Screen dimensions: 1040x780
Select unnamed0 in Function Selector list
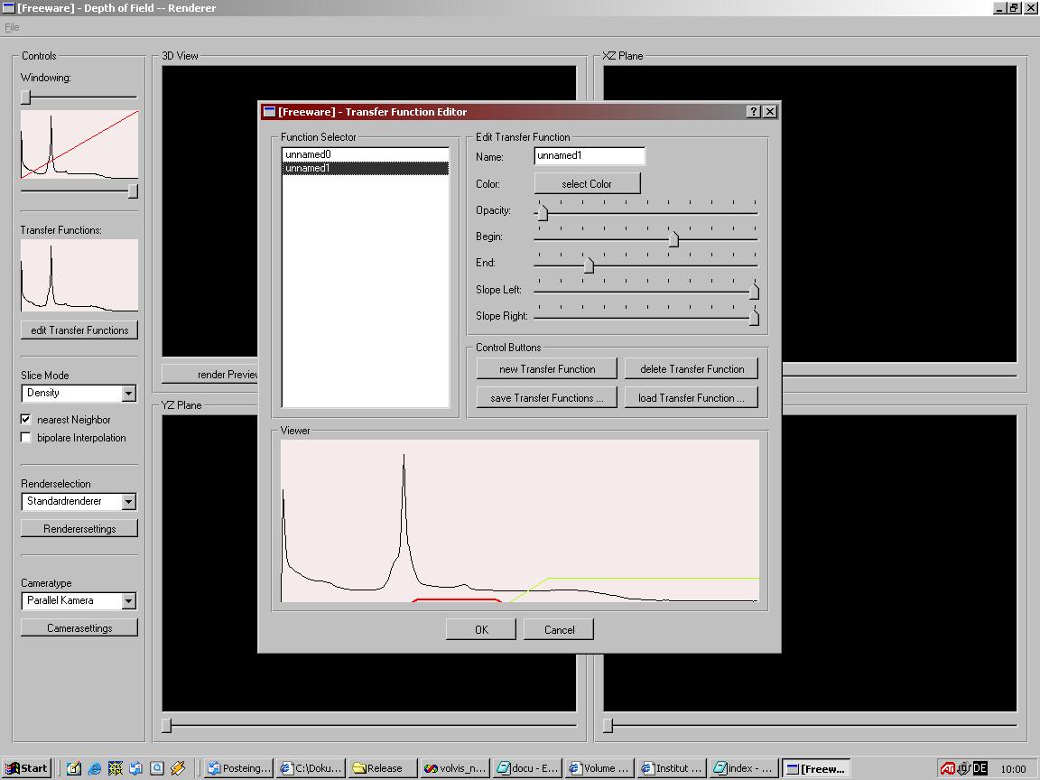click(309, 155)
